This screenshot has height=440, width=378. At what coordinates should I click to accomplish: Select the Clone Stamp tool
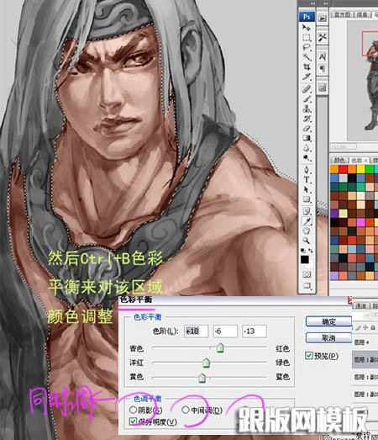point(307,109)
